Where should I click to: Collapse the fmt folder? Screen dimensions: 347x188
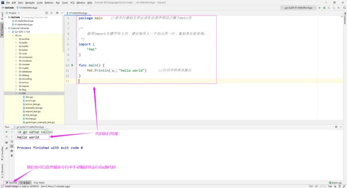[16, 93]
